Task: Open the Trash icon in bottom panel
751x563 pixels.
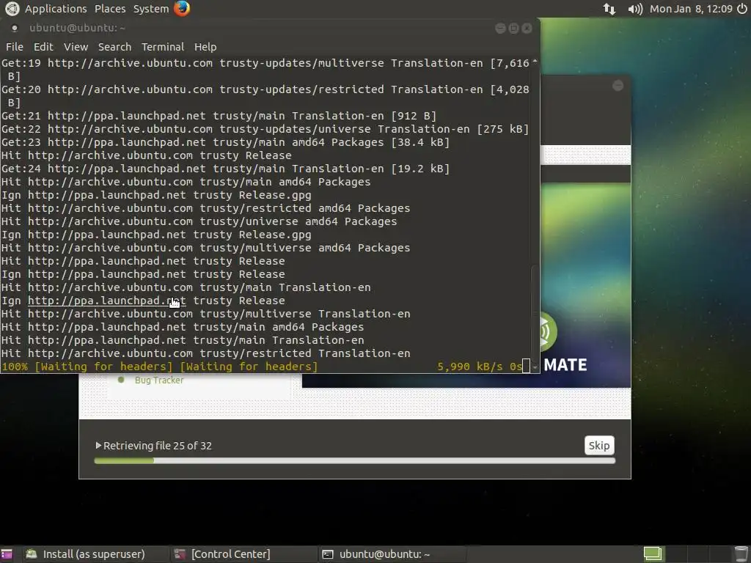Action: [741, 554]
